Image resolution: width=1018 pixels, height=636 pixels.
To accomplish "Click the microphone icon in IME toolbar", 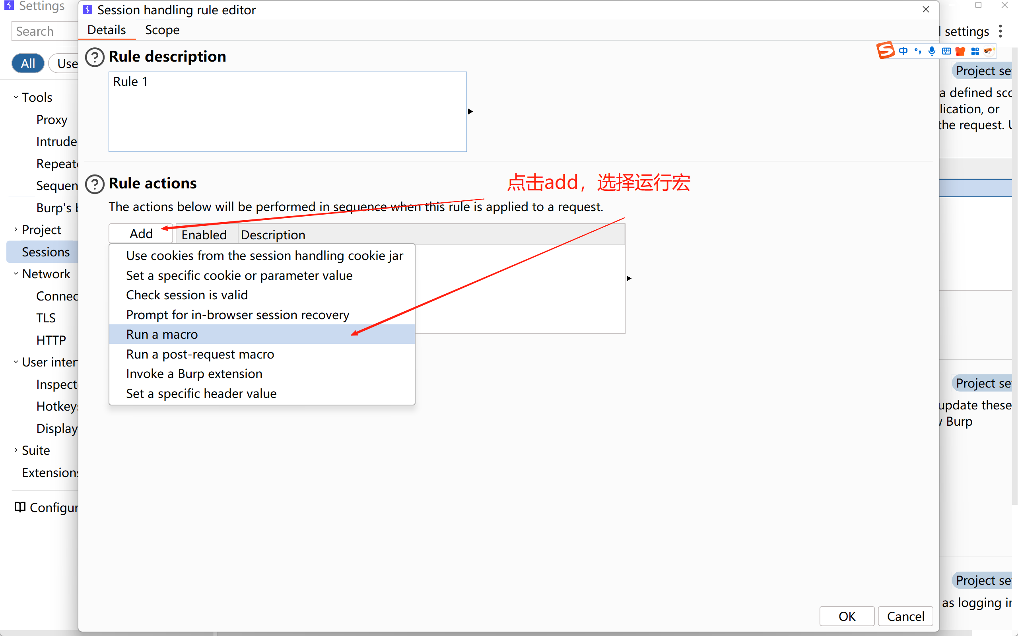I will 931,51.
